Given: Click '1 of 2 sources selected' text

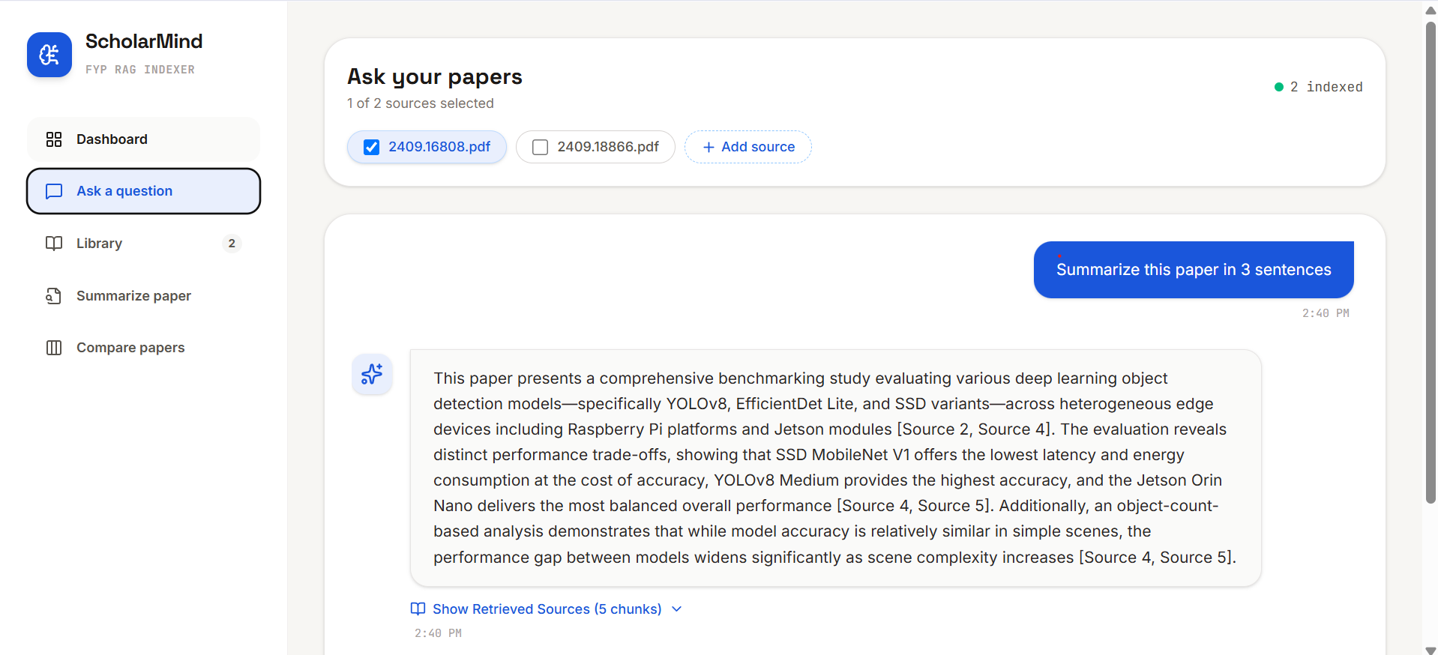Looking at the screenshot, I should point(421,103).
